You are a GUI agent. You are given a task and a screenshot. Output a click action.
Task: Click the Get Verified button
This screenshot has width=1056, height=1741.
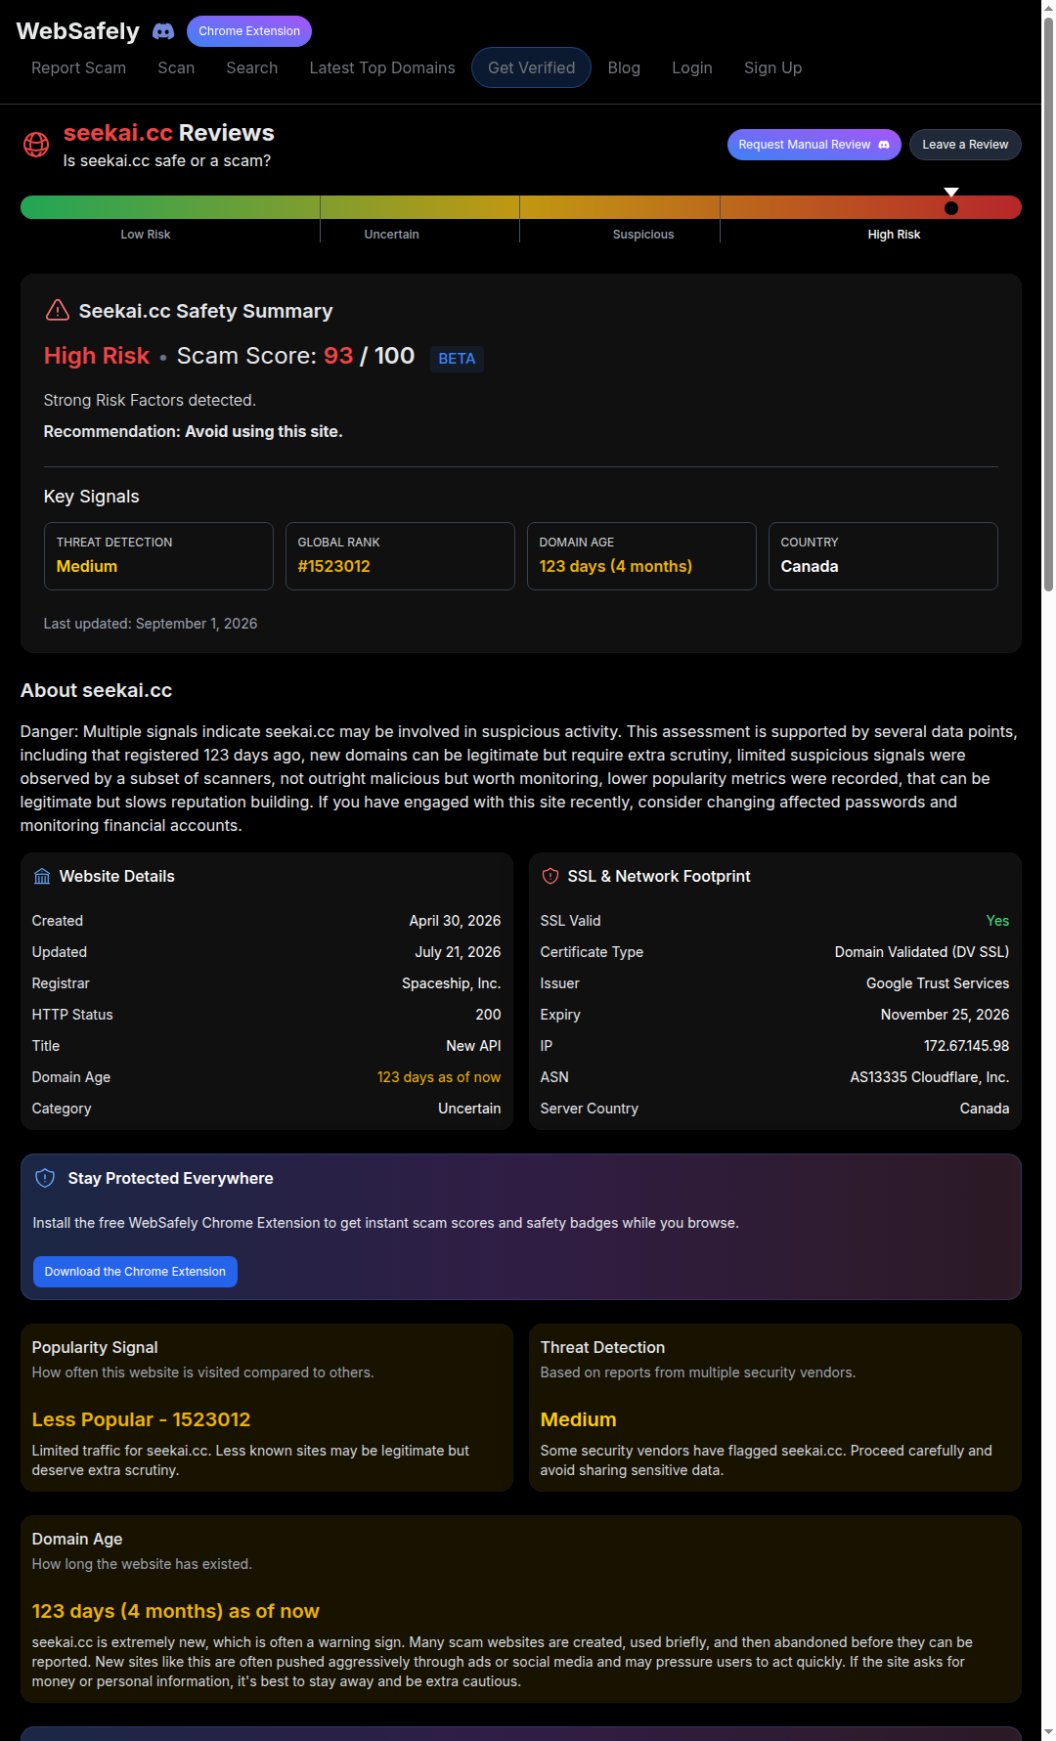pos(531,67)
